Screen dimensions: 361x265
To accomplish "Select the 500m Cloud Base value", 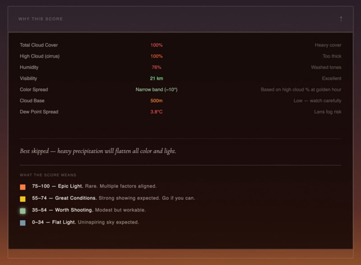I will (157, 101).
